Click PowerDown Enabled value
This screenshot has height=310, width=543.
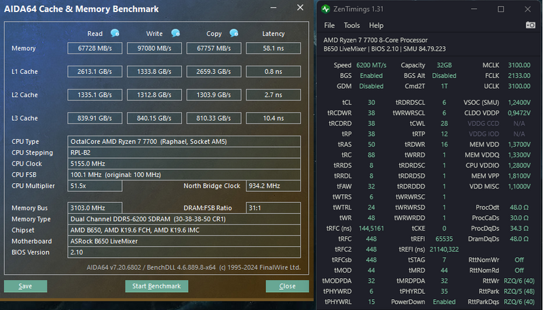[x=445, y=302]
